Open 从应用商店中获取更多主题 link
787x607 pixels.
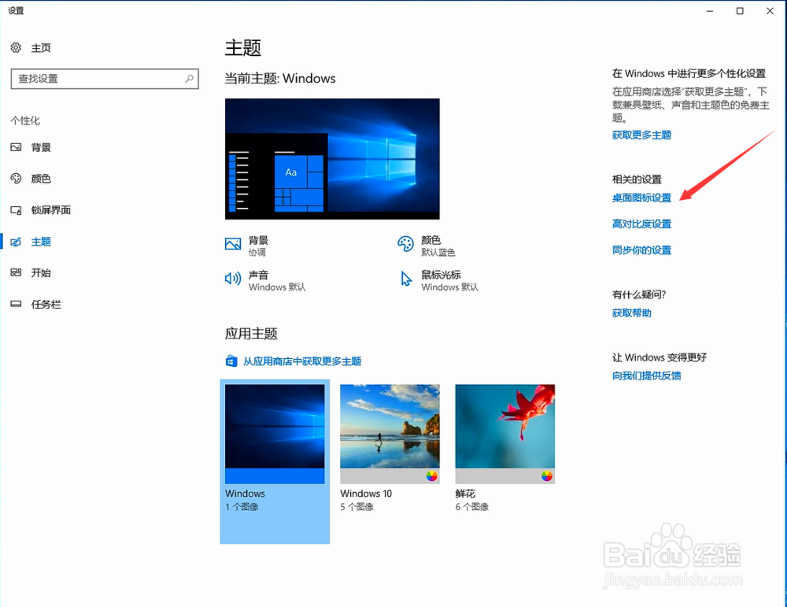[302, 361]
